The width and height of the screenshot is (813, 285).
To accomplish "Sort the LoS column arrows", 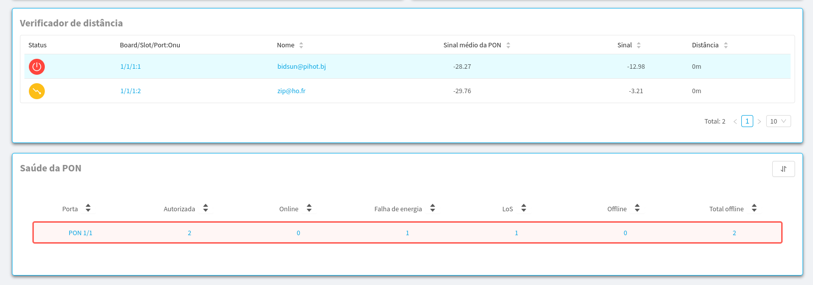I will point(524,208).
